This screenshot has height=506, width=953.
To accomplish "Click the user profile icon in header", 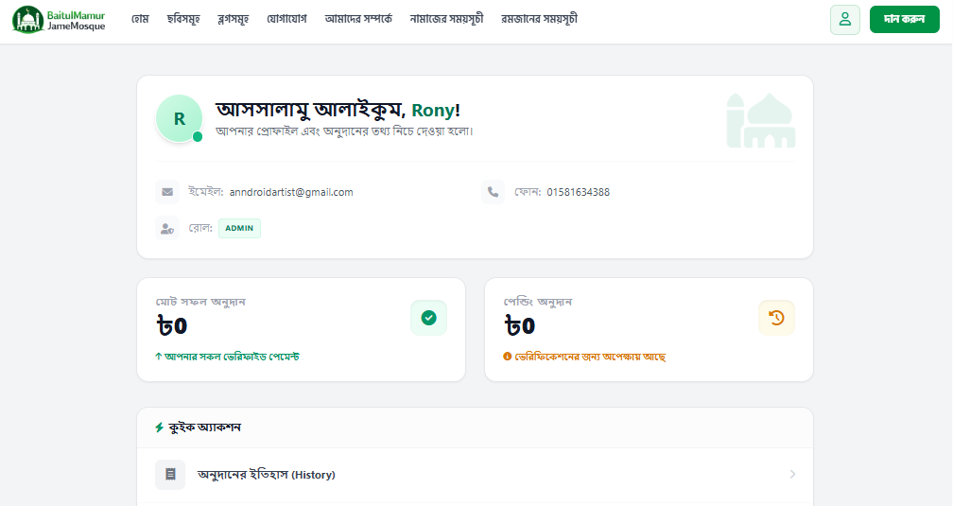I will click(844, 20).
